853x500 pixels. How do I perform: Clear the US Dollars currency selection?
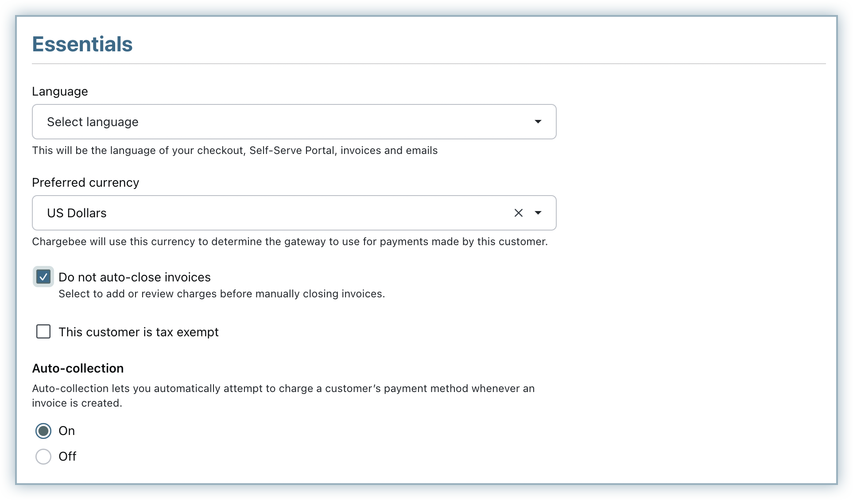point(518,213)
